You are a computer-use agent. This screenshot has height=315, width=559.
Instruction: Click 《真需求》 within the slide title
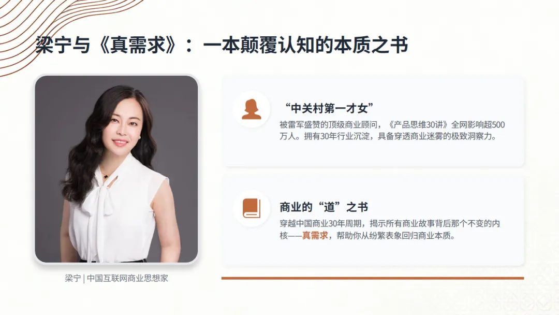[137, 45]
